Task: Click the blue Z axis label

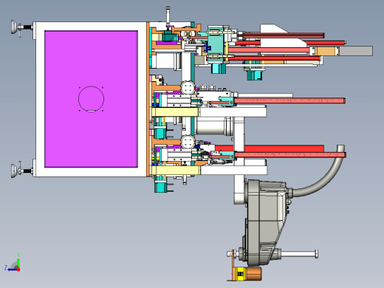Action: click(6, 267)
